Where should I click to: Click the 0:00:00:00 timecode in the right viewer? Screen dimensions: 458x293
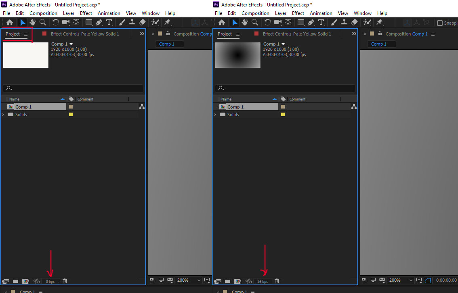pyautogui.click(x=446, y=280)
